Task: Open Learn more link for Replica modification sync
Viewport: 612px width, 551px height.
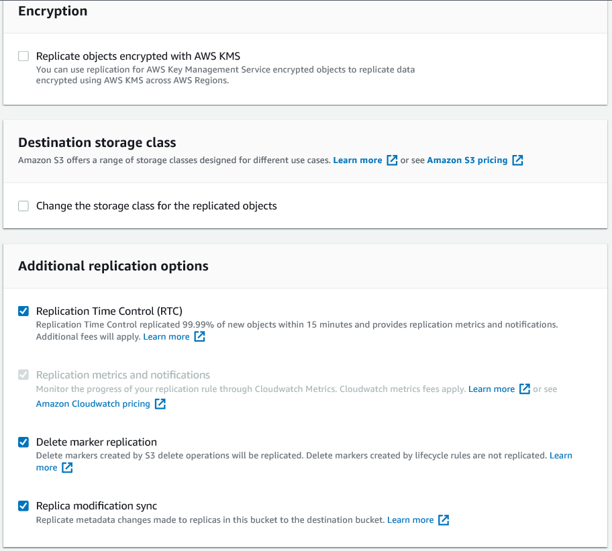Action: [410, 520]
